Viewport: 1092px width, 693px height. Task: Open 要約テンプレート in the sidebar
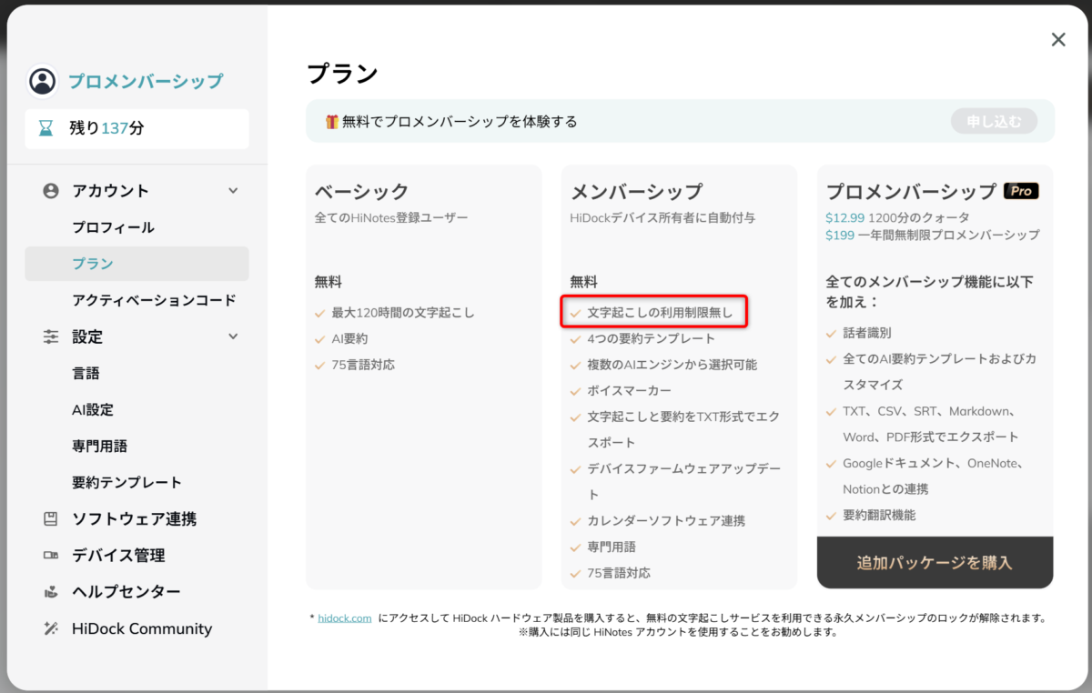pyautogui.click(x=126, y=483)
